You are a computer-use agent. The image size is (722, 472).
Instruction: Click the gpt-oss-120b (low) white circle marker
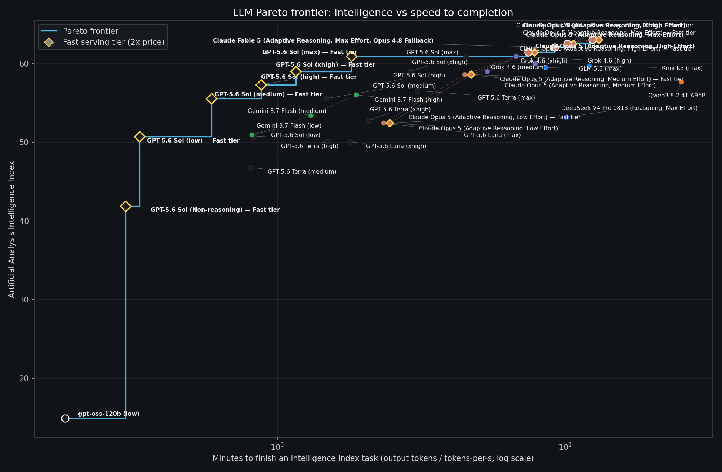click(x=65, y=418)
